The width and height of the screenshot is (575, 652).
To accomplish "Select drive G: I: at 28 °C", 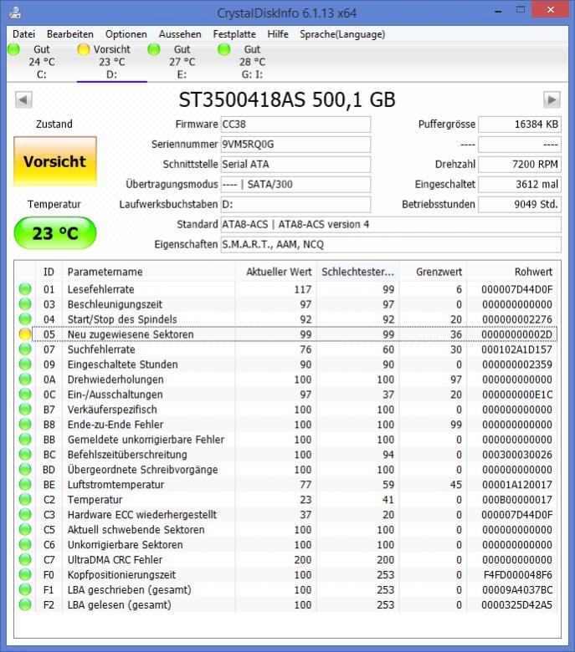I will (252, 62).
